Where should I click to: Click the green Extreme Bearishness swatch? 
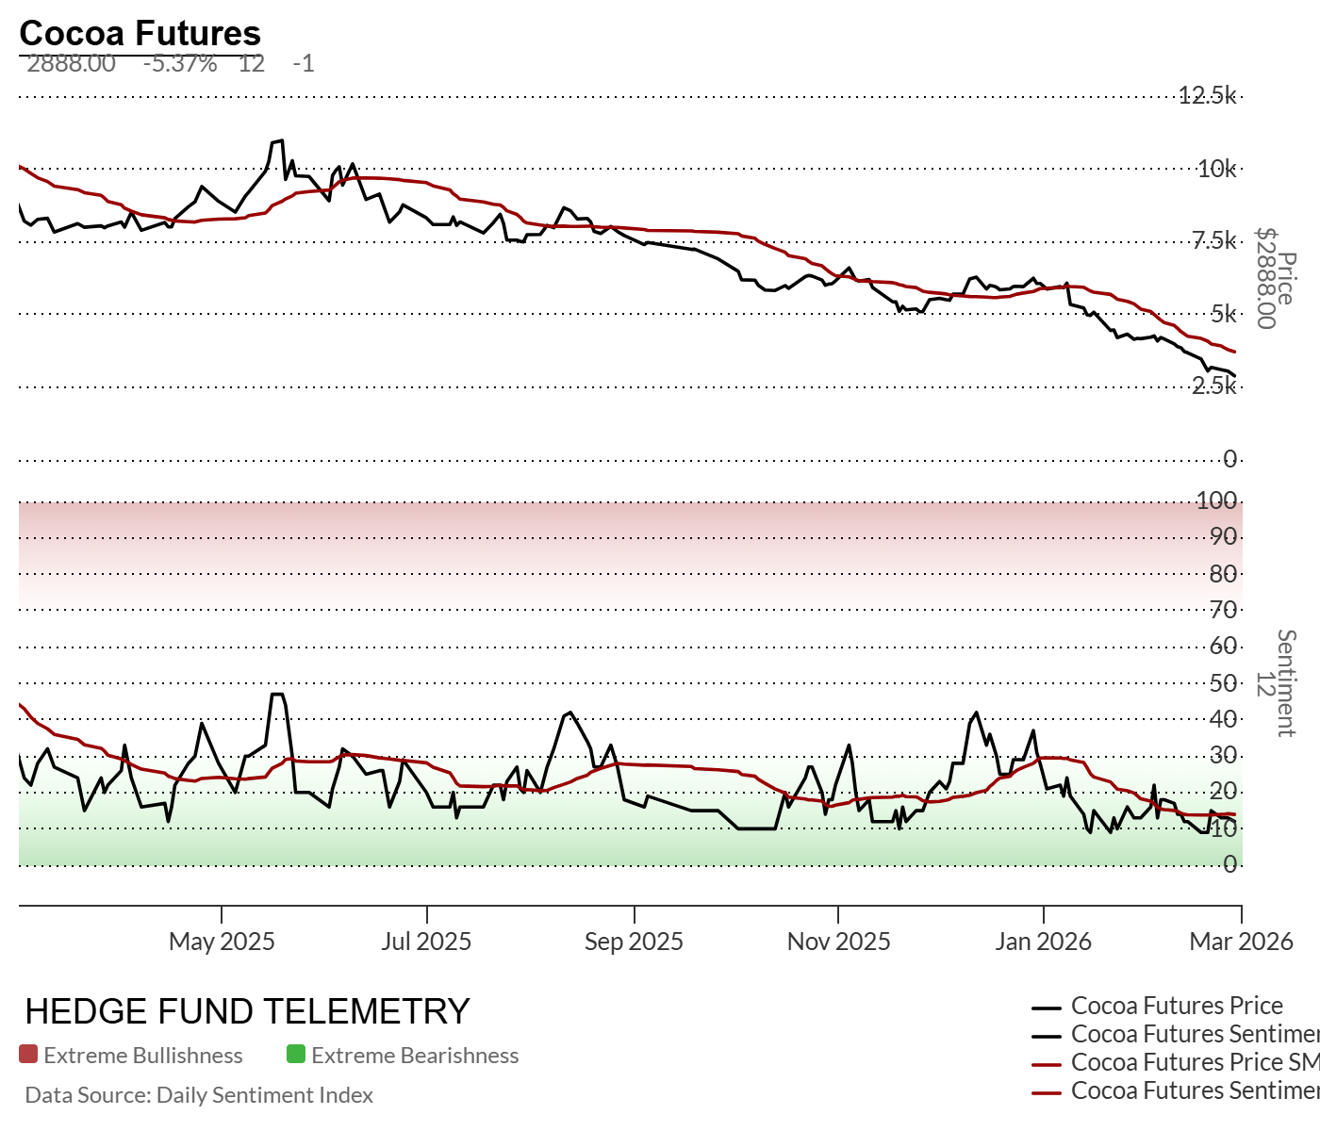296,1055
